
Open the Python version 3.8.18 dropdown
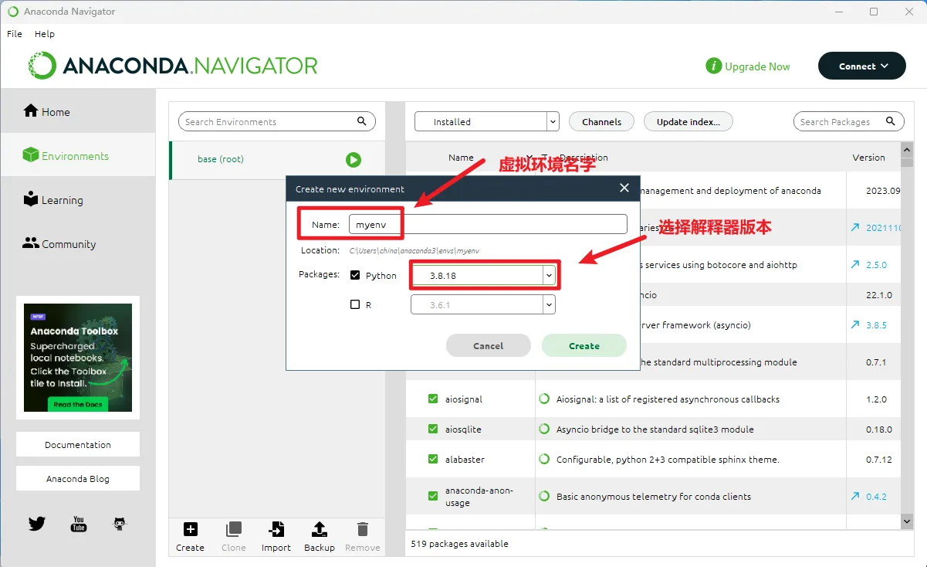pyautogui.click(x=483, y=275)
